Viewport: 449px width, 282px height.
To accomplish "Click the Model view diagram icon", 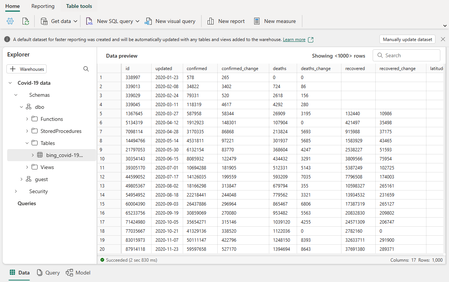I will point(69,273).
